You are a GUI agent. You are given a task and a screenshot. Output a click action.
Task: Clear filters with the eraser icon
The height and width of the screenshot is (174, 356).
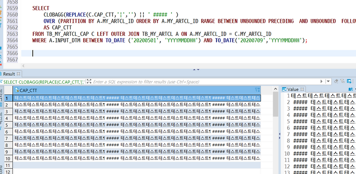(x=337, y=81)
